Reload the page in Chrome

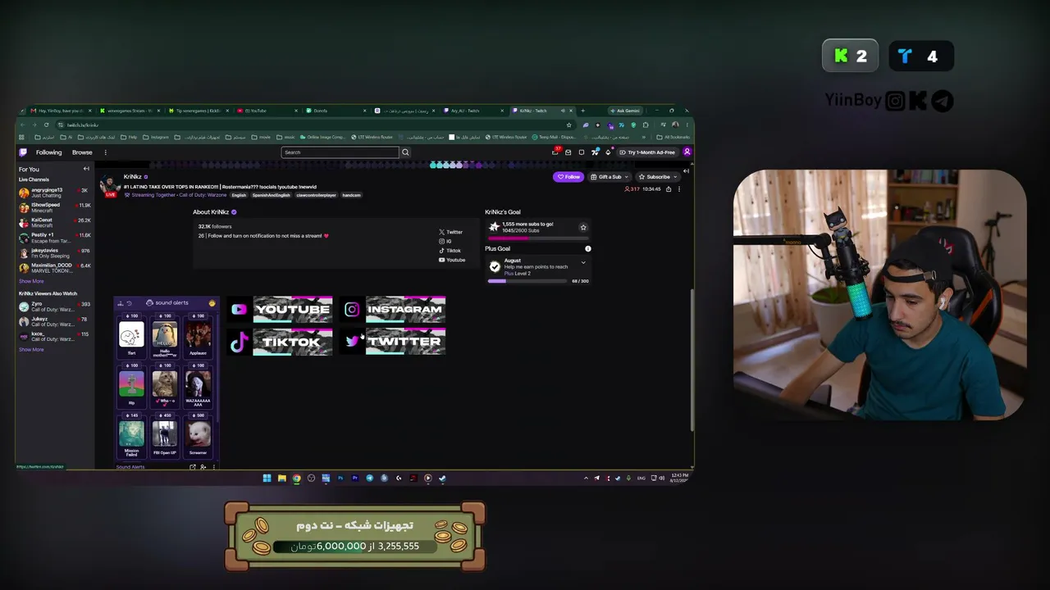coord(47,125)
